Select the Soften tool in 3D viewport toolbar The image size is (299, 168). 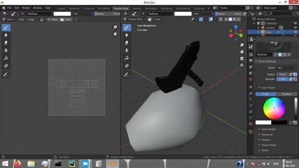point(127,35)
